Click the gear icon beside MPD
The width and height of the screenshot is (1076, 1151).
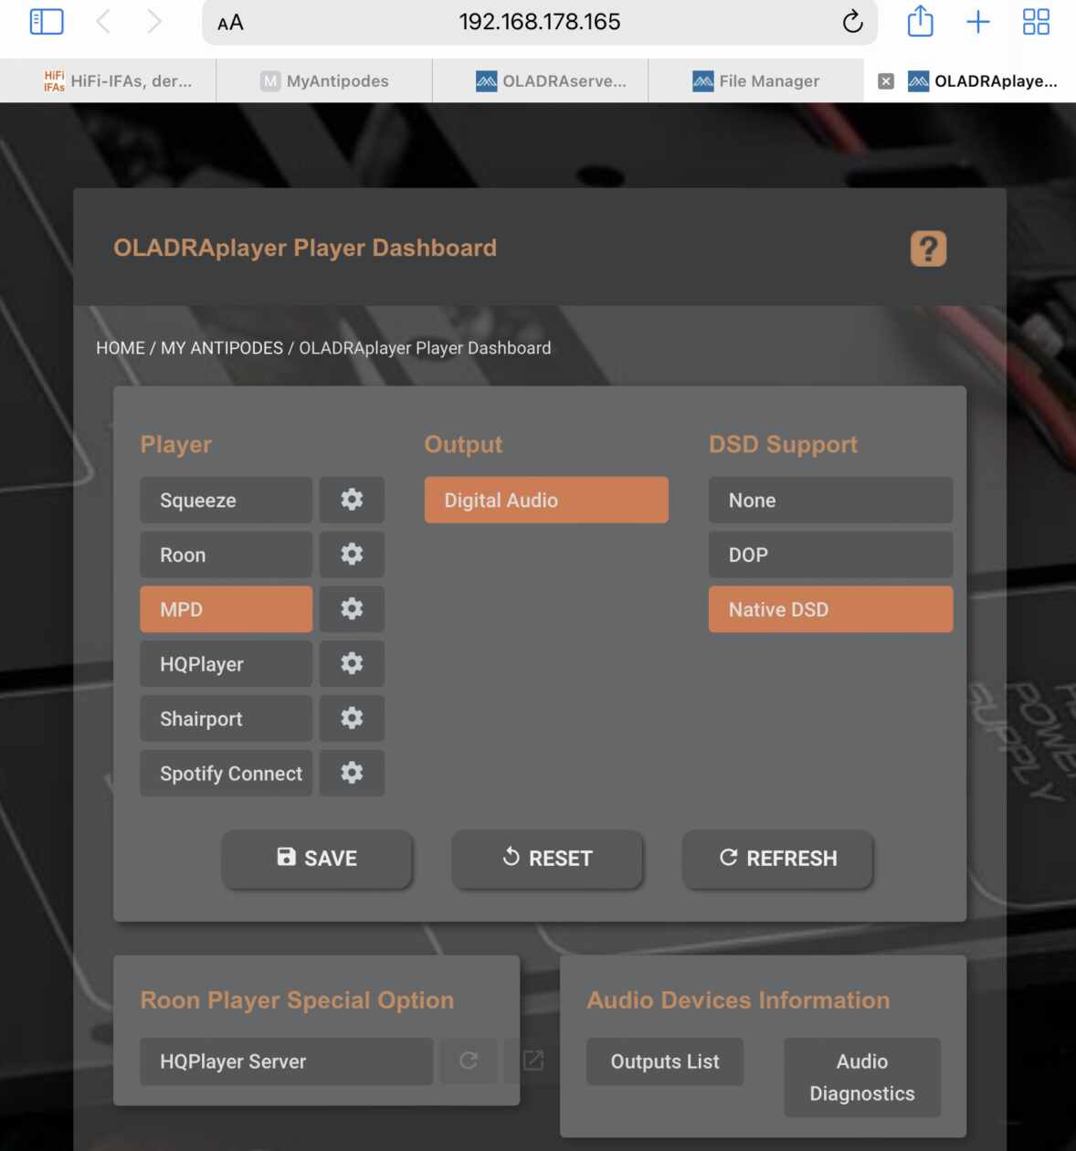click(352, 609)
